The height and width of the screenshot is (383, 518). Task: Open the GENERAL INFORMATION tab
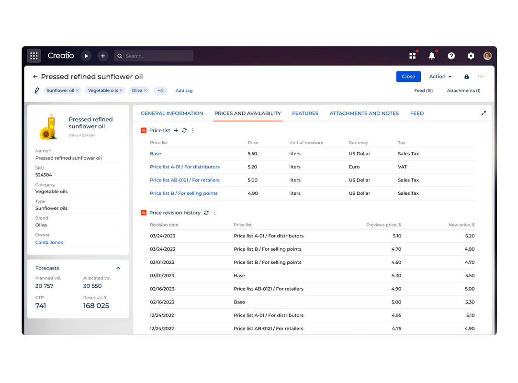point(172,113)
